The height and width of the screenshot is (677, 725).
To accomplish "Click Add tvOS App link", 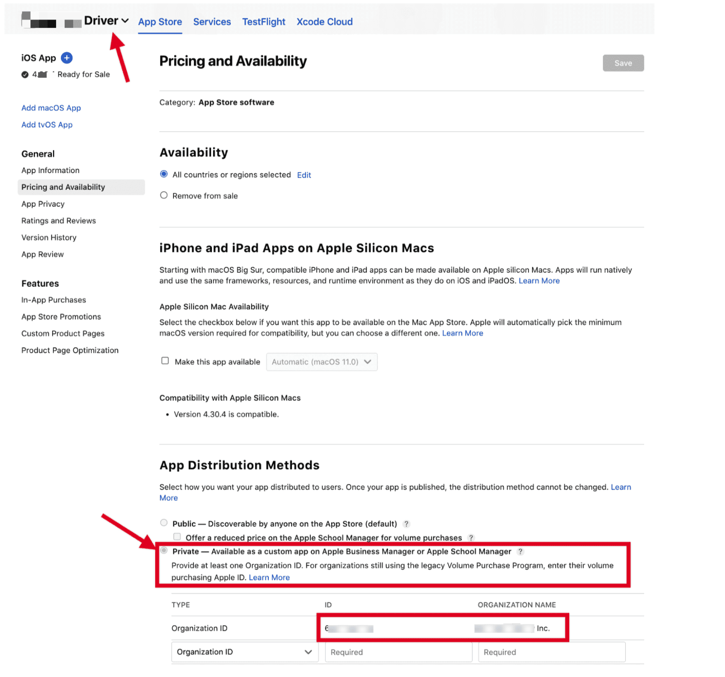I will [x=47, y=125].
